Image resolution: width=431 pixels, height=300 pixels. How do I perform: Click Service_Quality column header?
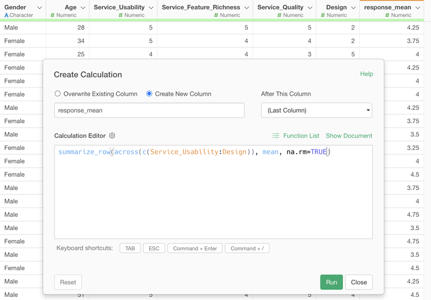click(284, 9)
